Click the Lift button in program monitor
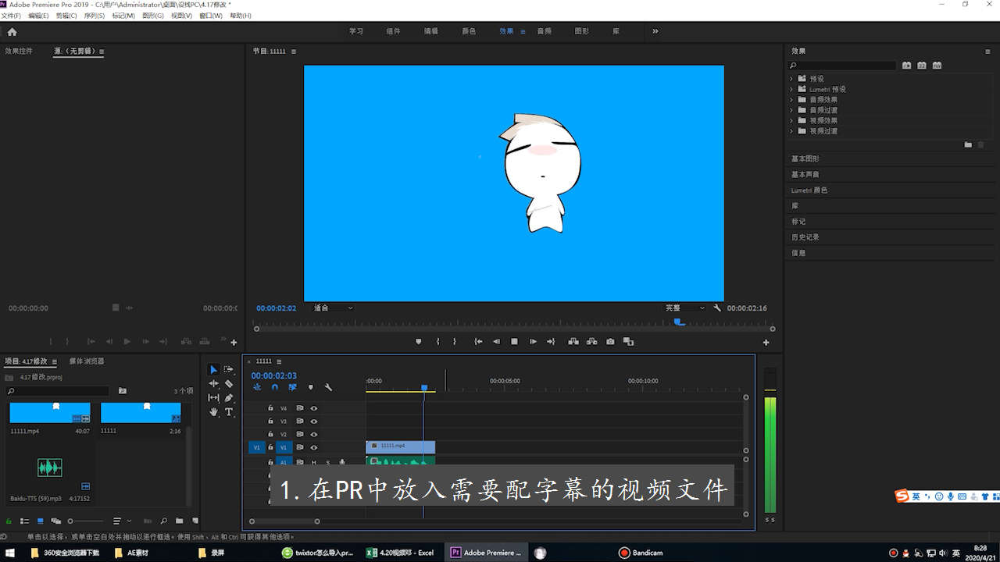Screen dimensions: 1000x562 pyautogui.click(x=573, y=342)
